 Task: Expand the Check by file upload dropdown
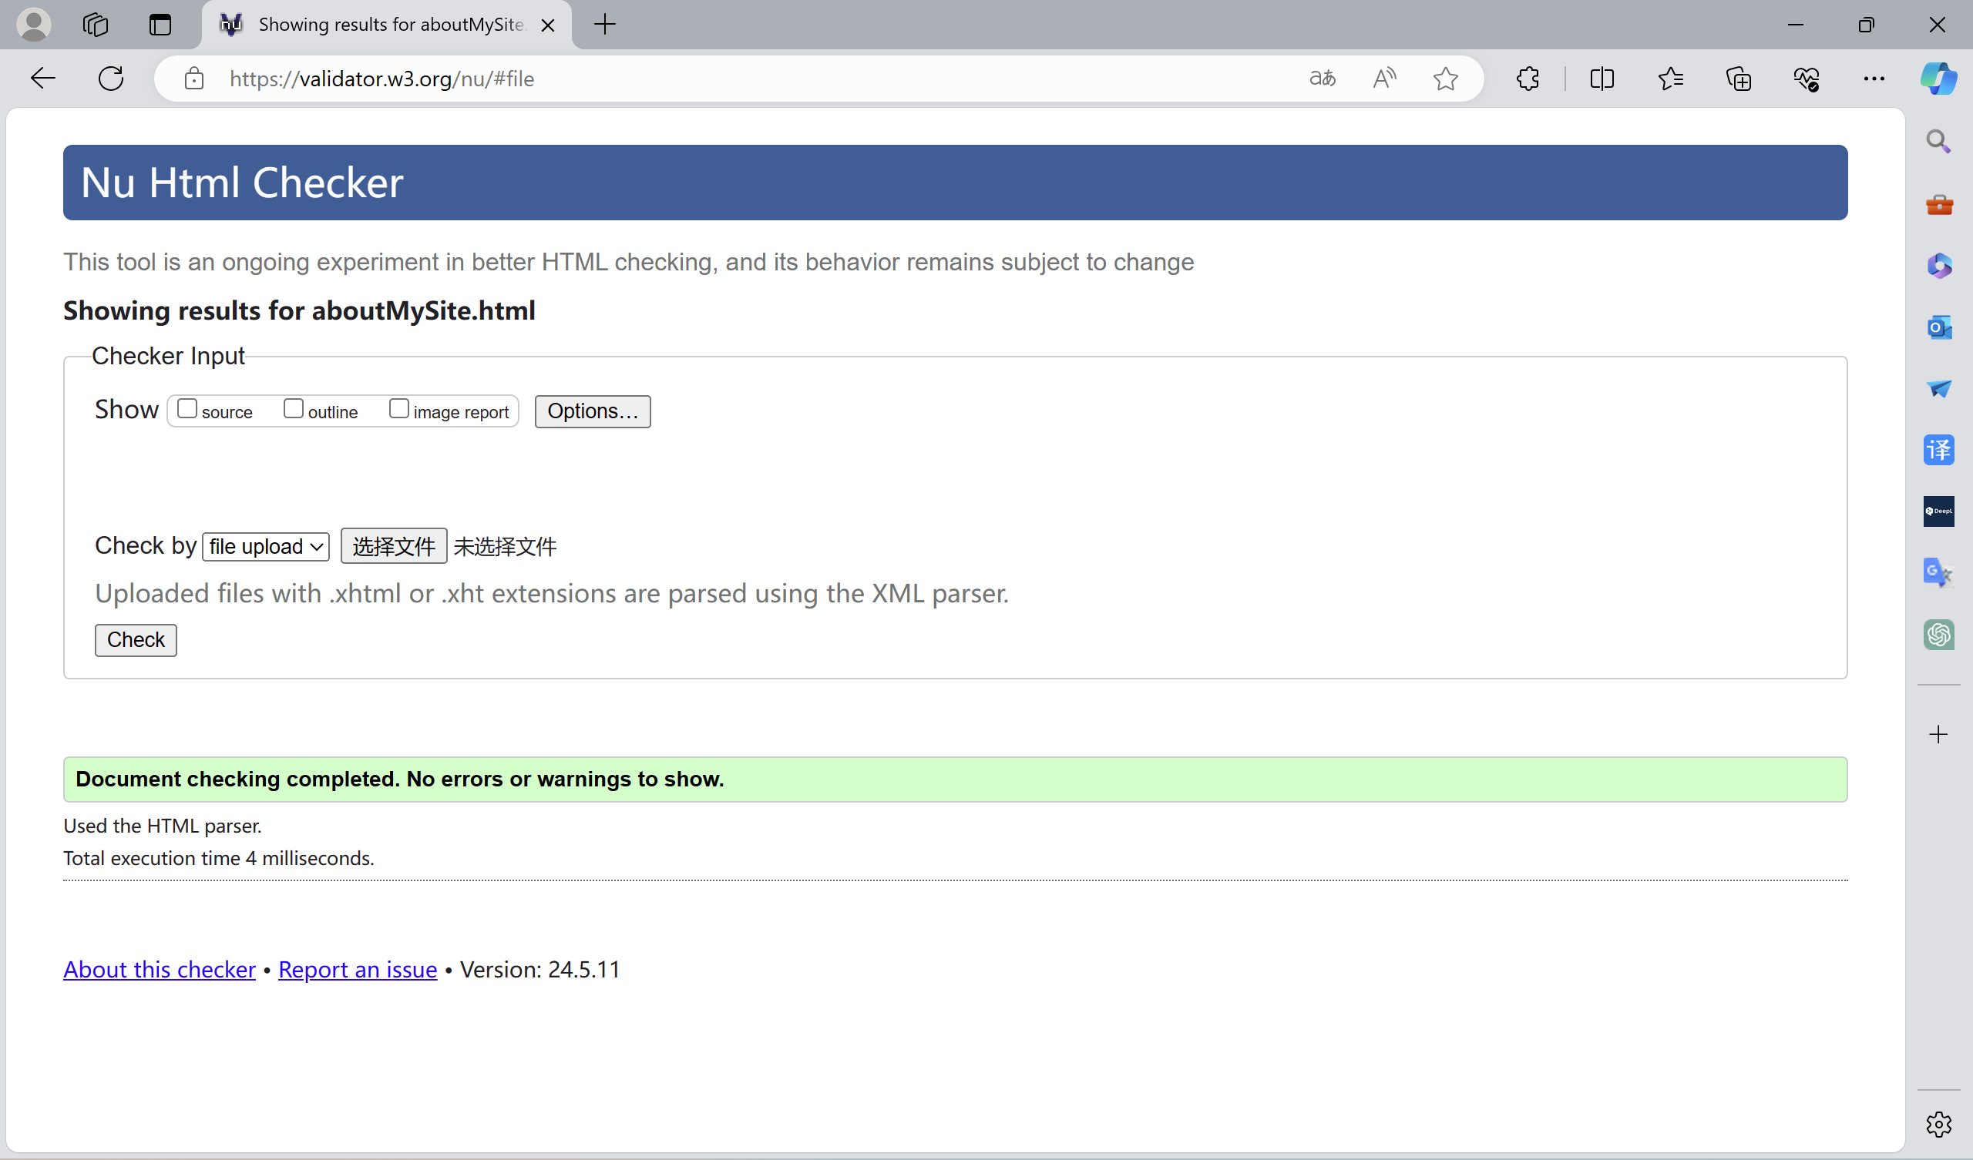[266, 546]
